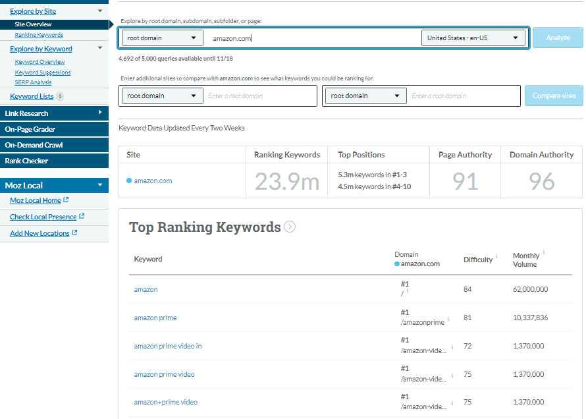Click the arrow icon beside Top Ranking Keywords

[x=289, y=227]
